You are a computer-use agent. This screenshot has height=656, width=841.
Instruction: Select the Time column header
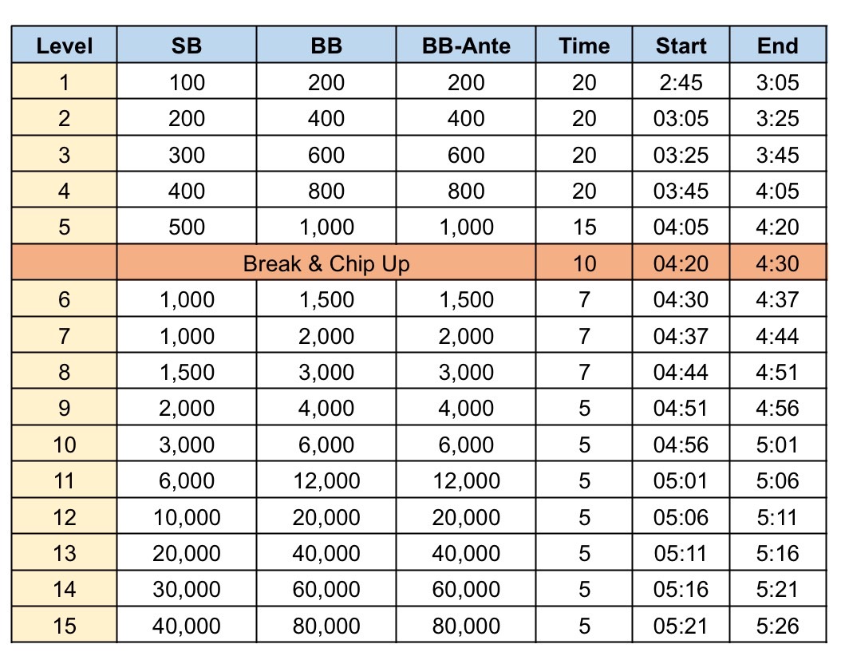click(584, 45)
